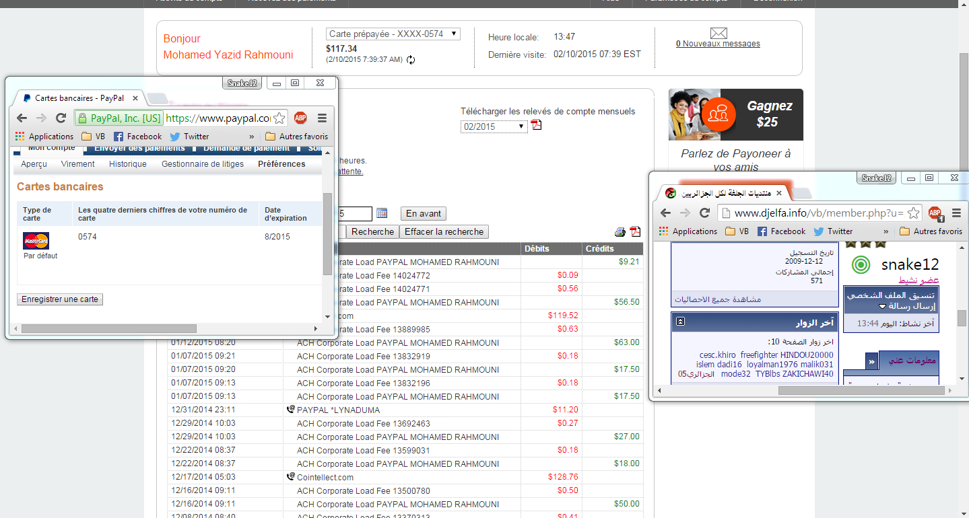The width and height of the screenshot is (969, 518).
Task: Click the MasterCard logo in Cartes bancaires
Action: point(36,241)
